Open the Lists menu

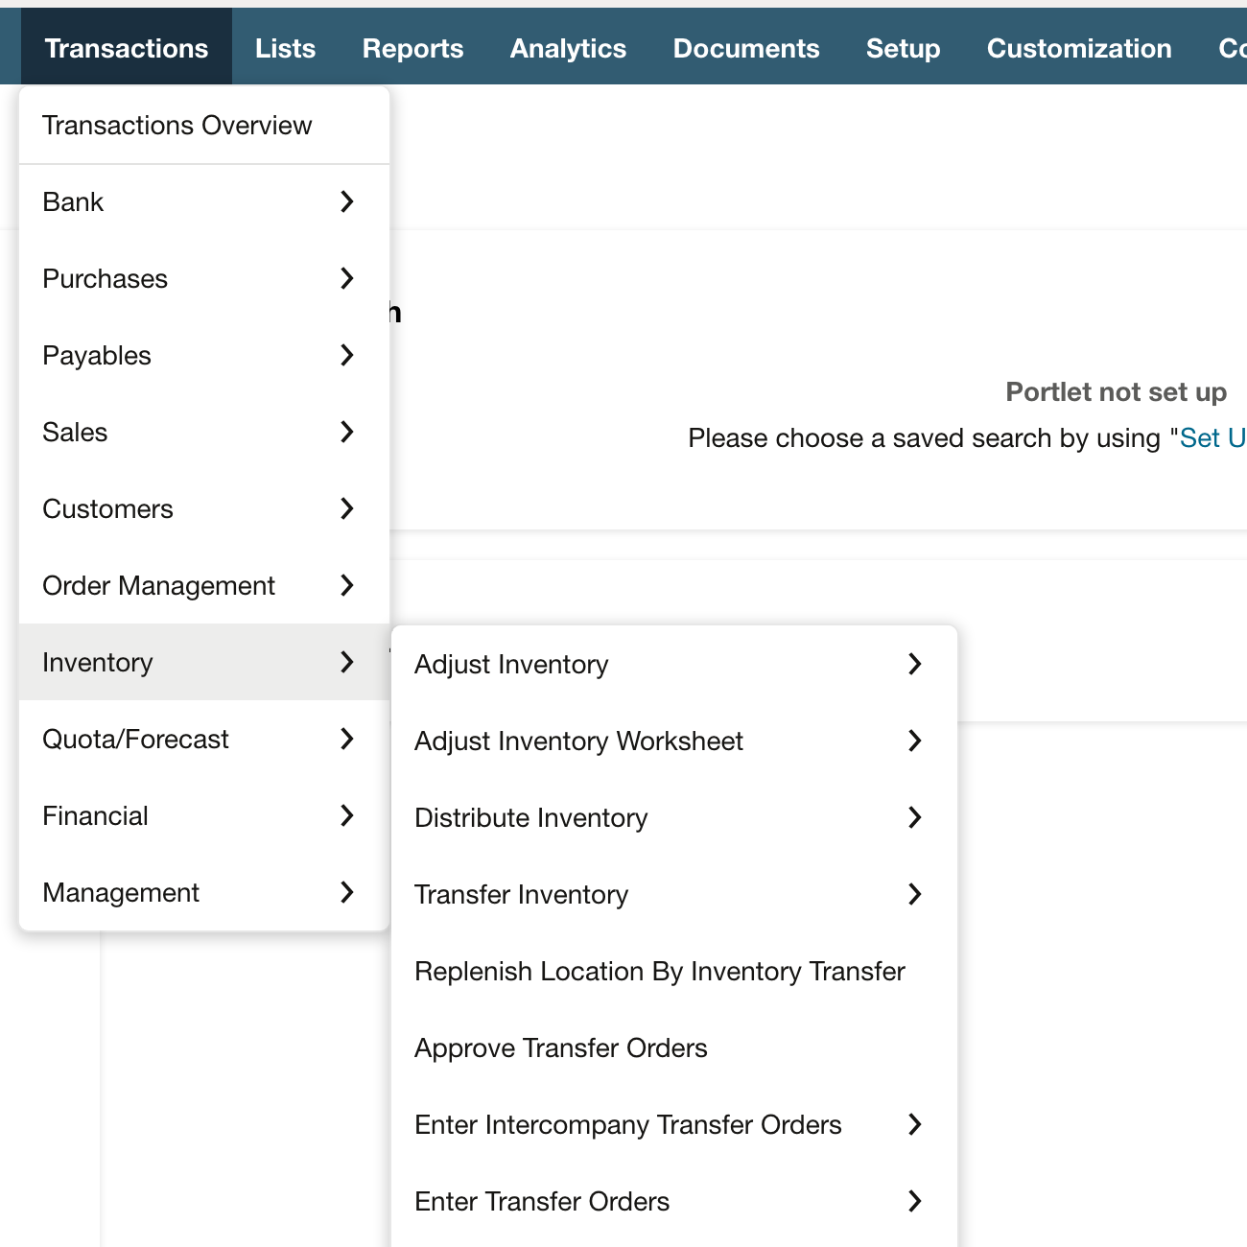285,48
